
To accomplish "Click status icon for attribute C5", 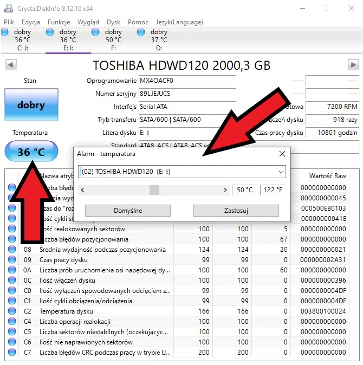I will pyautogui.click(x=12, y=332).
